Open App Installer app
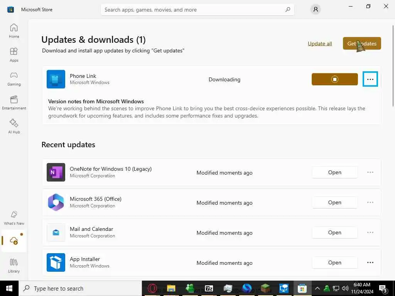Screen dimensions: 395x296 pyautogui.click(x=334, y=262)
